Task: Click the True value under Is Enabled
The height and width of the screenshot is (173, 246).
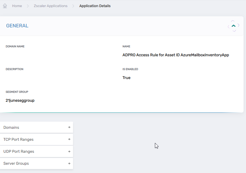Action: click(126, 78)
